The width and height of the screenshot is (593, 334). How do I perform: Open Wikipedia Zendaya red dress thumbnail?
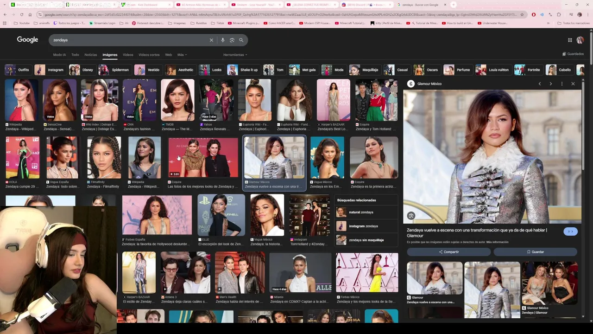[21, 100]
